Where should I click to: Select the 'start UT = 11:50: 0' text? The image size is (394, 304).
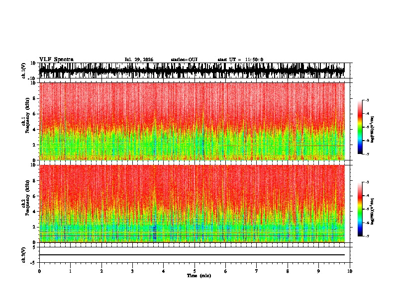point(240,60)
